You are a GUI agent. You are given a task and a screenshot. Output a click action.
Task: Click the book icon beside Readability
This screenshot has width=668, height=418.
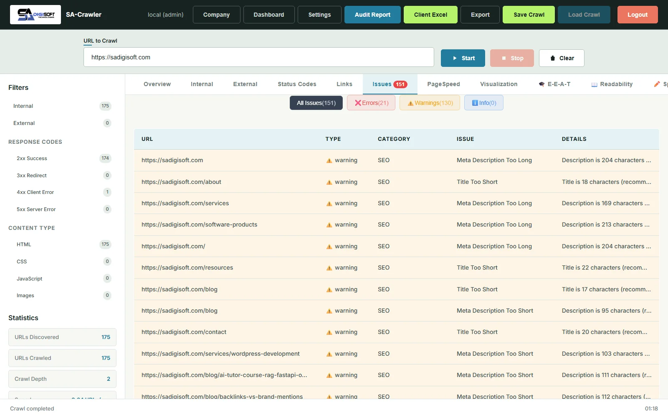coord(594,84)
